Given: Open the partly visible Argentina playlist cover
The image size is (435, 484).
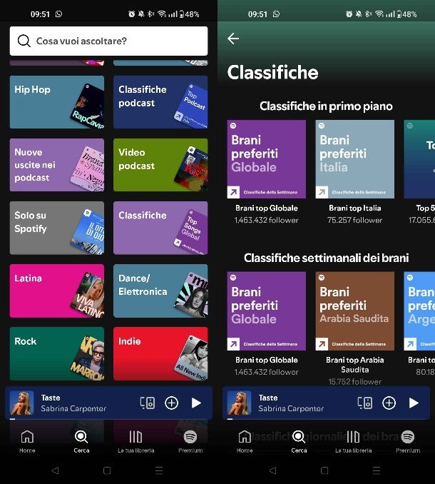Looking at the screenshot, I should click(419, 311).
